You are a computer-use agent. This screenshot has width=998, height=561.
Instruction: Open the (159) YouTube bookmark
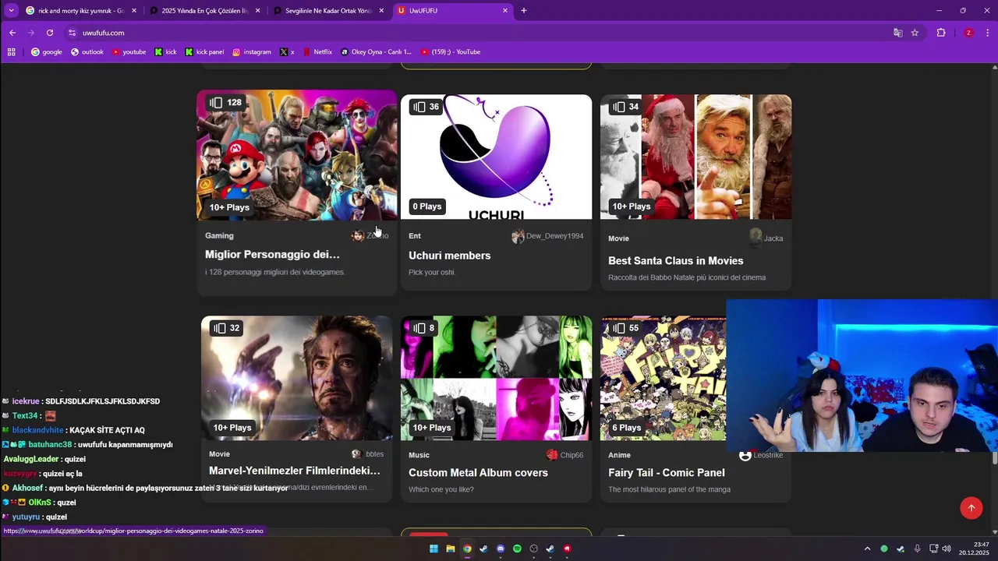coord(451,52)
